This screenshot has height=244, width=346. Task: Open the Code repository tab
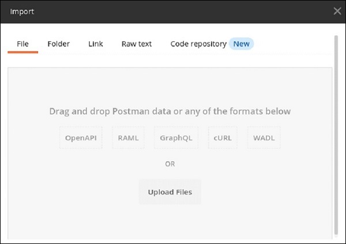(x=198, y=44)
